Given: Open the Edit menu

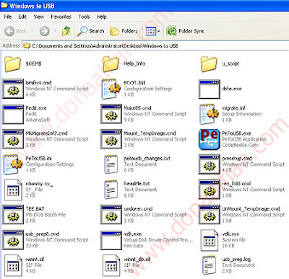Looking at the screenshot, I should [x=22, y=17].
